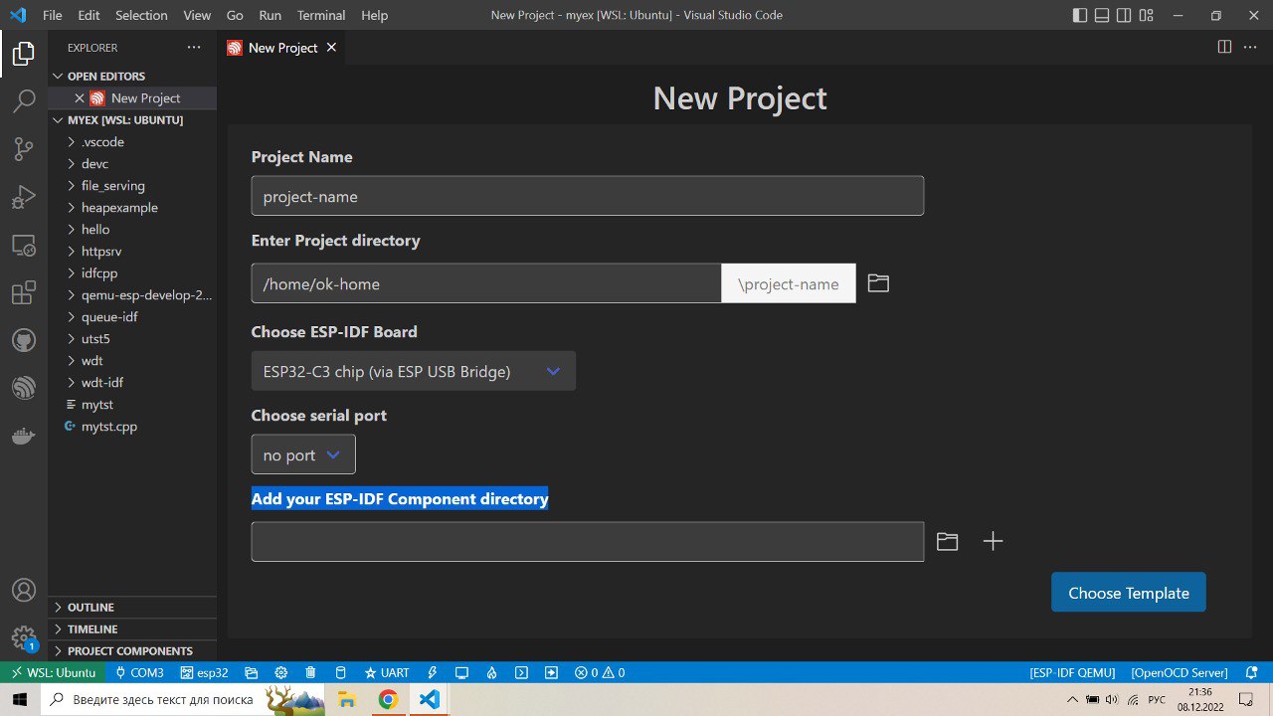
Task: Click the component directory input field
Action: [588, 542]
